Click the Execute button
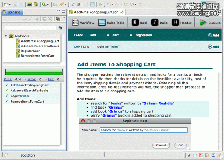 pos(210,23)
